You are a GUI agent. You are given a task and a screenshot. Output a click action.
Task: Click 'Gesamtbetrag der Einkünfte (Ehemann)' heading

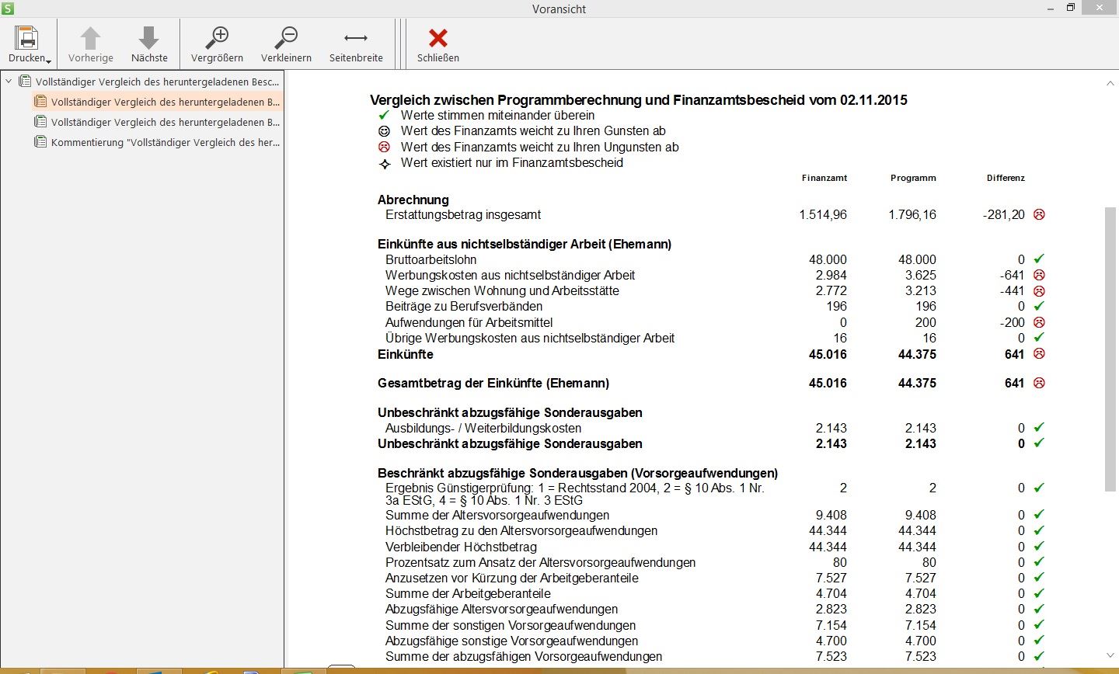coord(493,383)
